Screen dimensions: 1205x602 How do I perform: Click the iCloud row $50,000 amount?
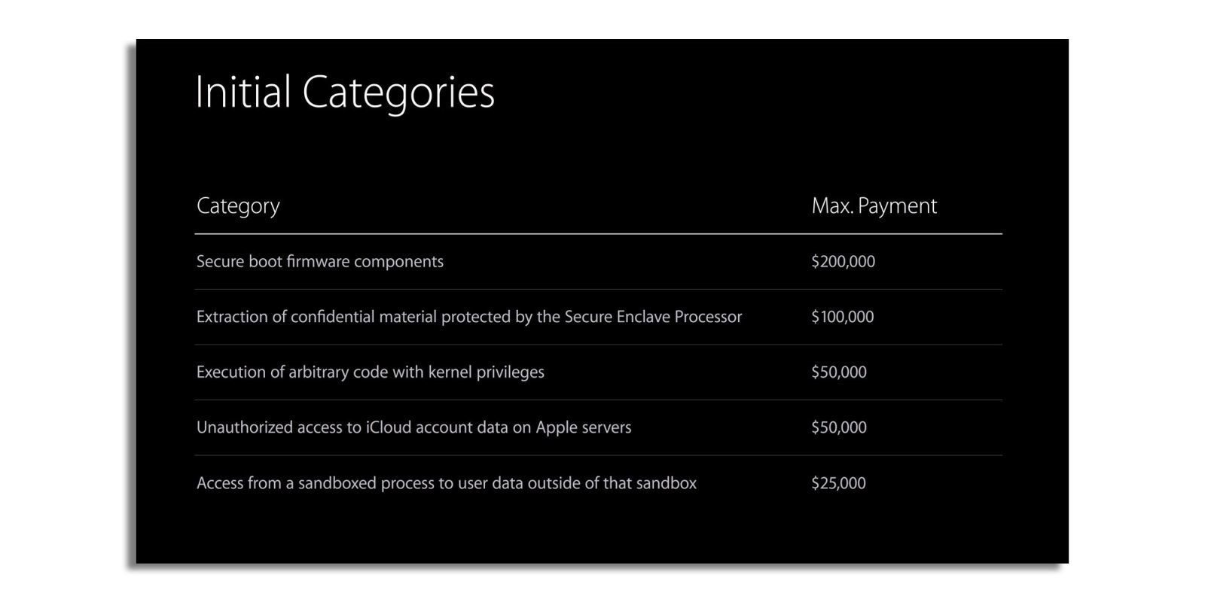pyautogui.click(x=839, y=427)
